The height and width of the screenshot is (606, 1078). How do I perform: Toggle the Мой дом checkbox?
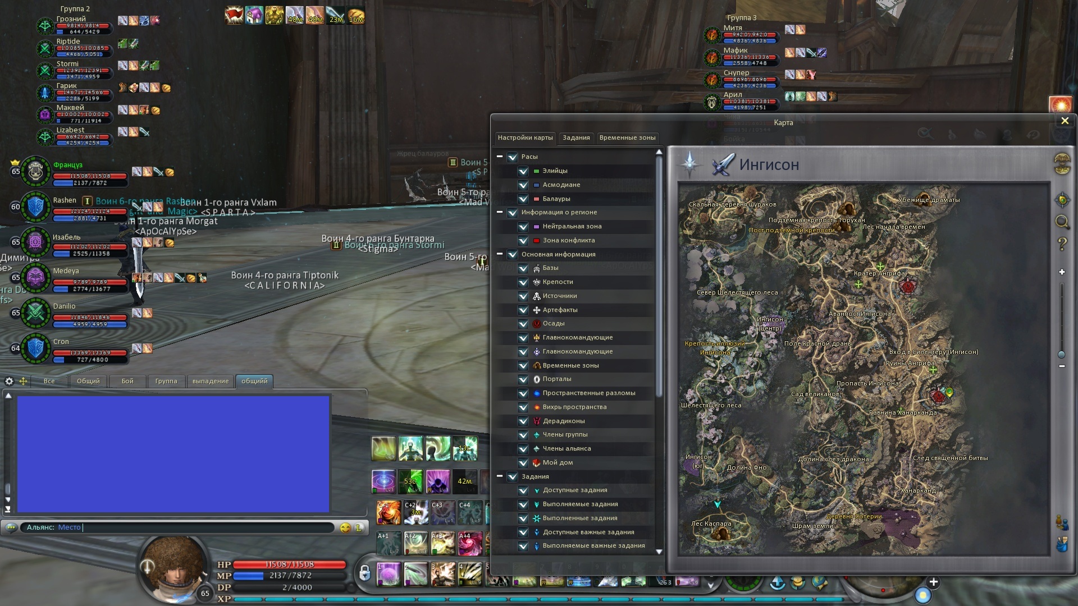point(523,463)
